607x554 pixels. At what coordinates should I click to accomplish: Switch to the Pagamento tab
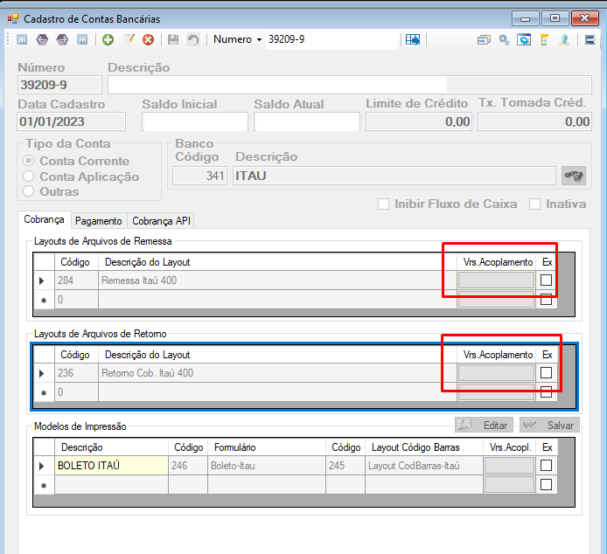point(98,221)
